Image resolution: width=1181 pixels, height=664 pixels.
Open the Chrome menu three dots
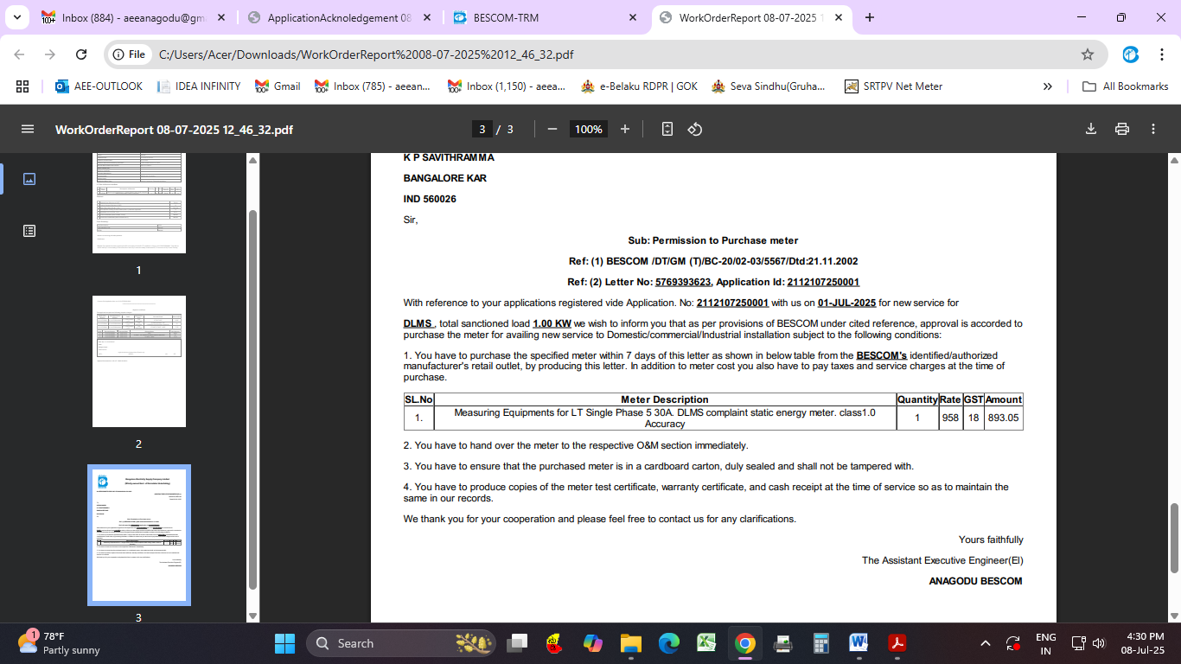pyautogui.click(x=1161, y=54)
